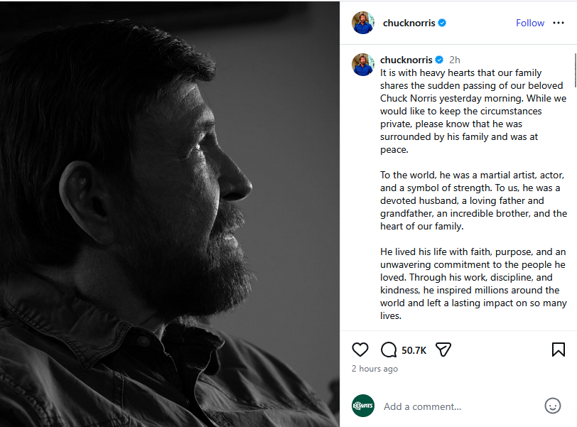Click the green avatar beside the comment field
577x427 pixels.
pos(362,406)
